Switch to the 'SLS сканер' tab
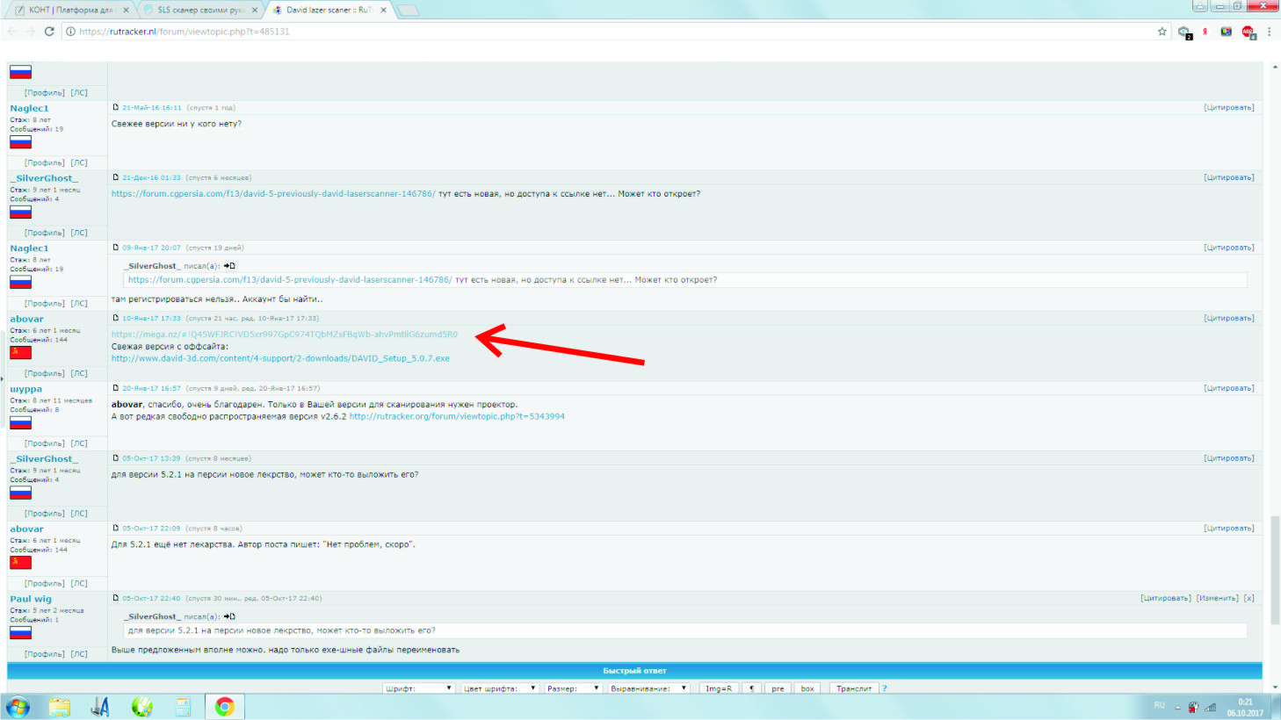 [198, 11]
